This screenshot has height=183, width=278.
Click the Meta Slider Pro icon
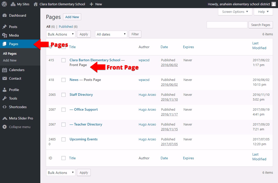5,118
